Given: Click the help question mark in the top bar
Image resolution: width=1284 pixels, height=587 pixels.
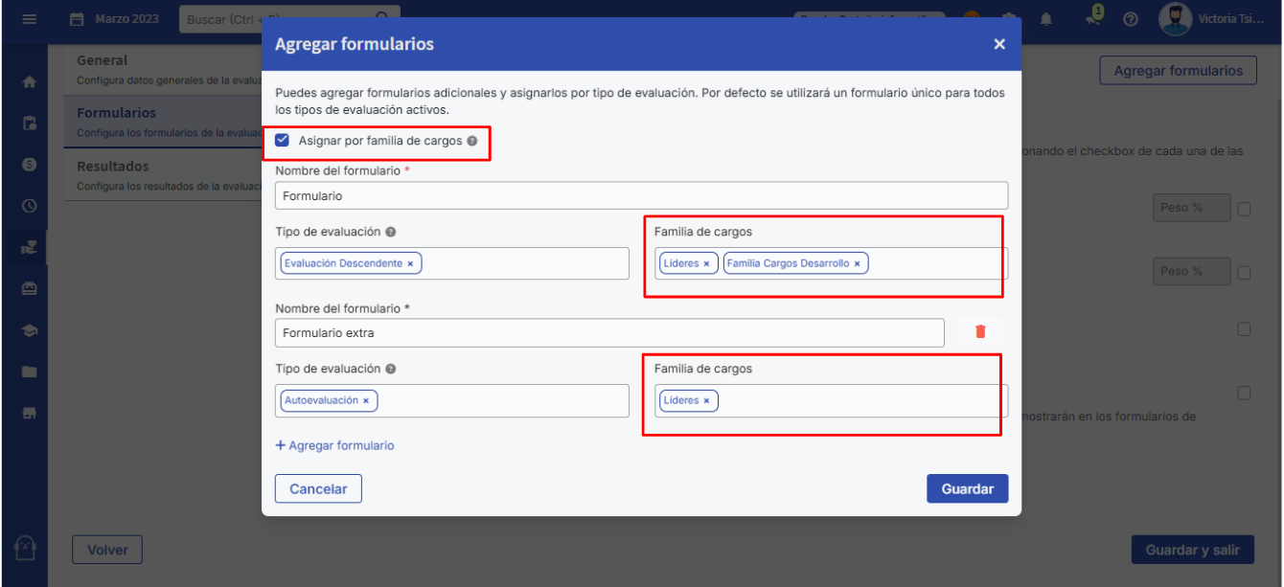Looking at the screenshot, I should pyautogui.click(x=1131, y=20).
